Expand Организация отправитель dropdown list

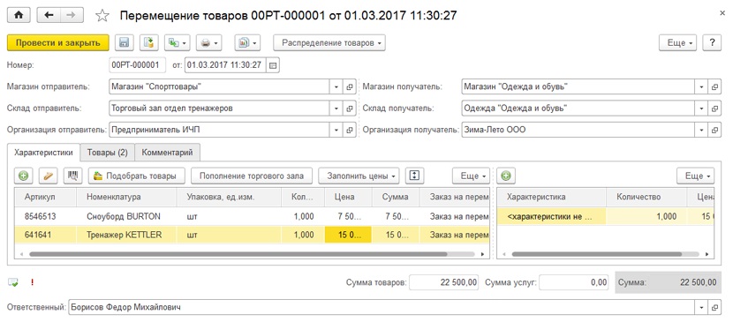(336, 130)
